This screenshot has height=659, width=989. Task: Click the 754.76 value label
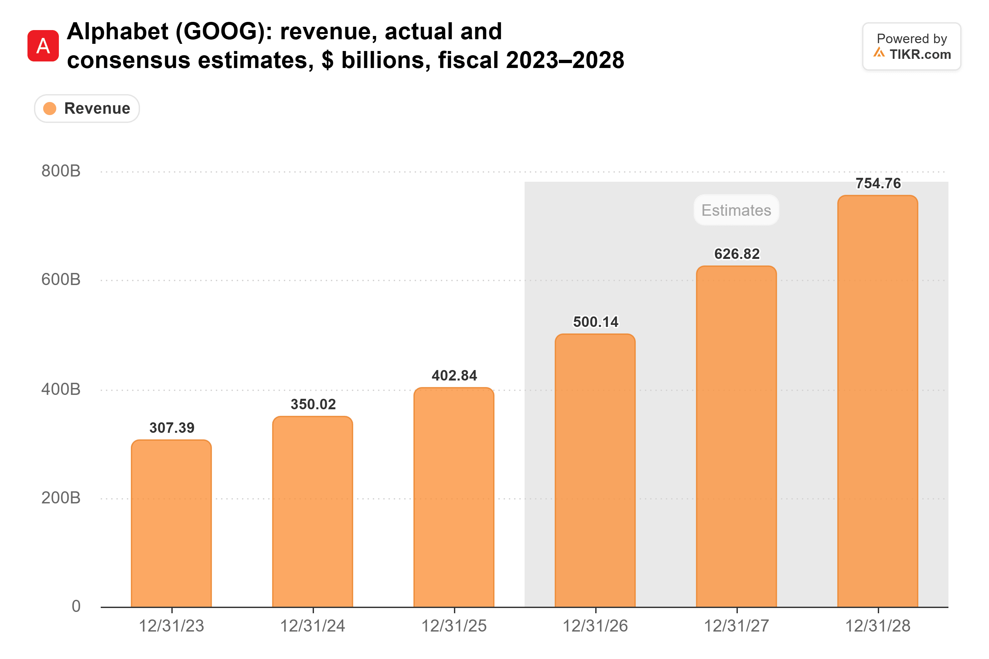[878, 183]
